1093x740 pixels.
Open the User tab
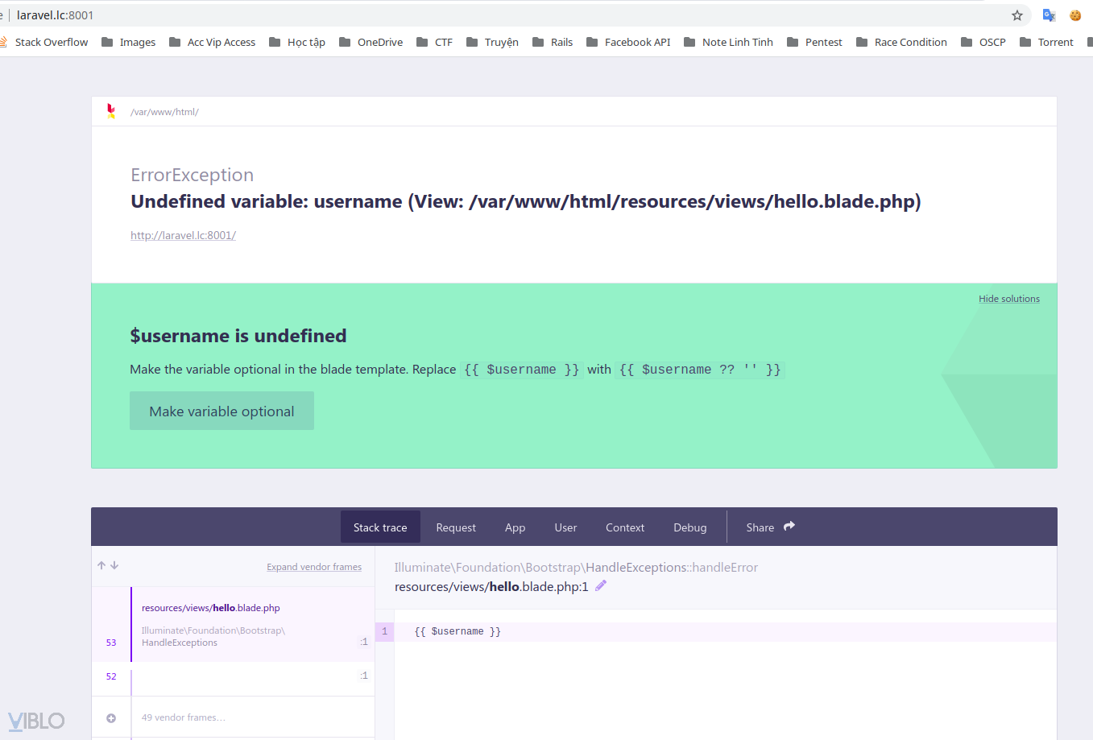point(565,527)
